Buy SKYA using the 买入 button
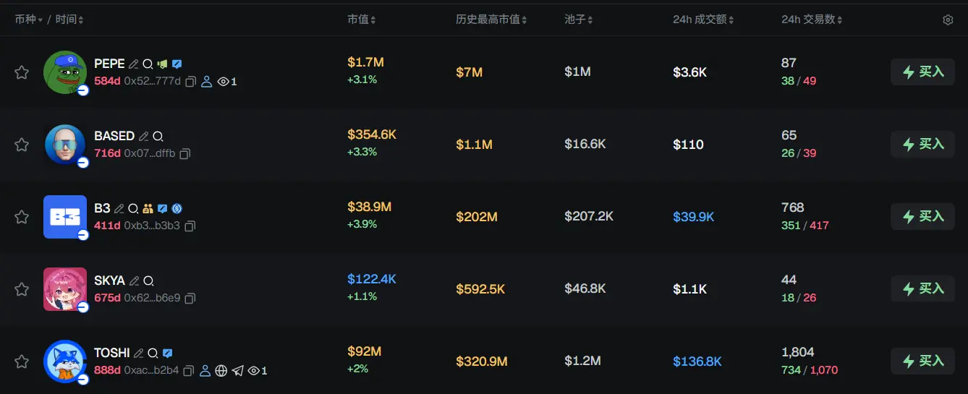This screenshot has width=968, height=394. tap(922, 289)
